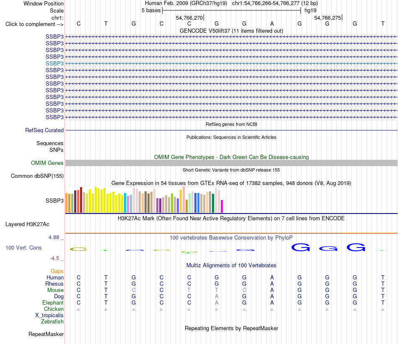This screenshot has width=398, height=344.
Task: Click the 4.88 PhyloP upper scale value
Action: 54,237
